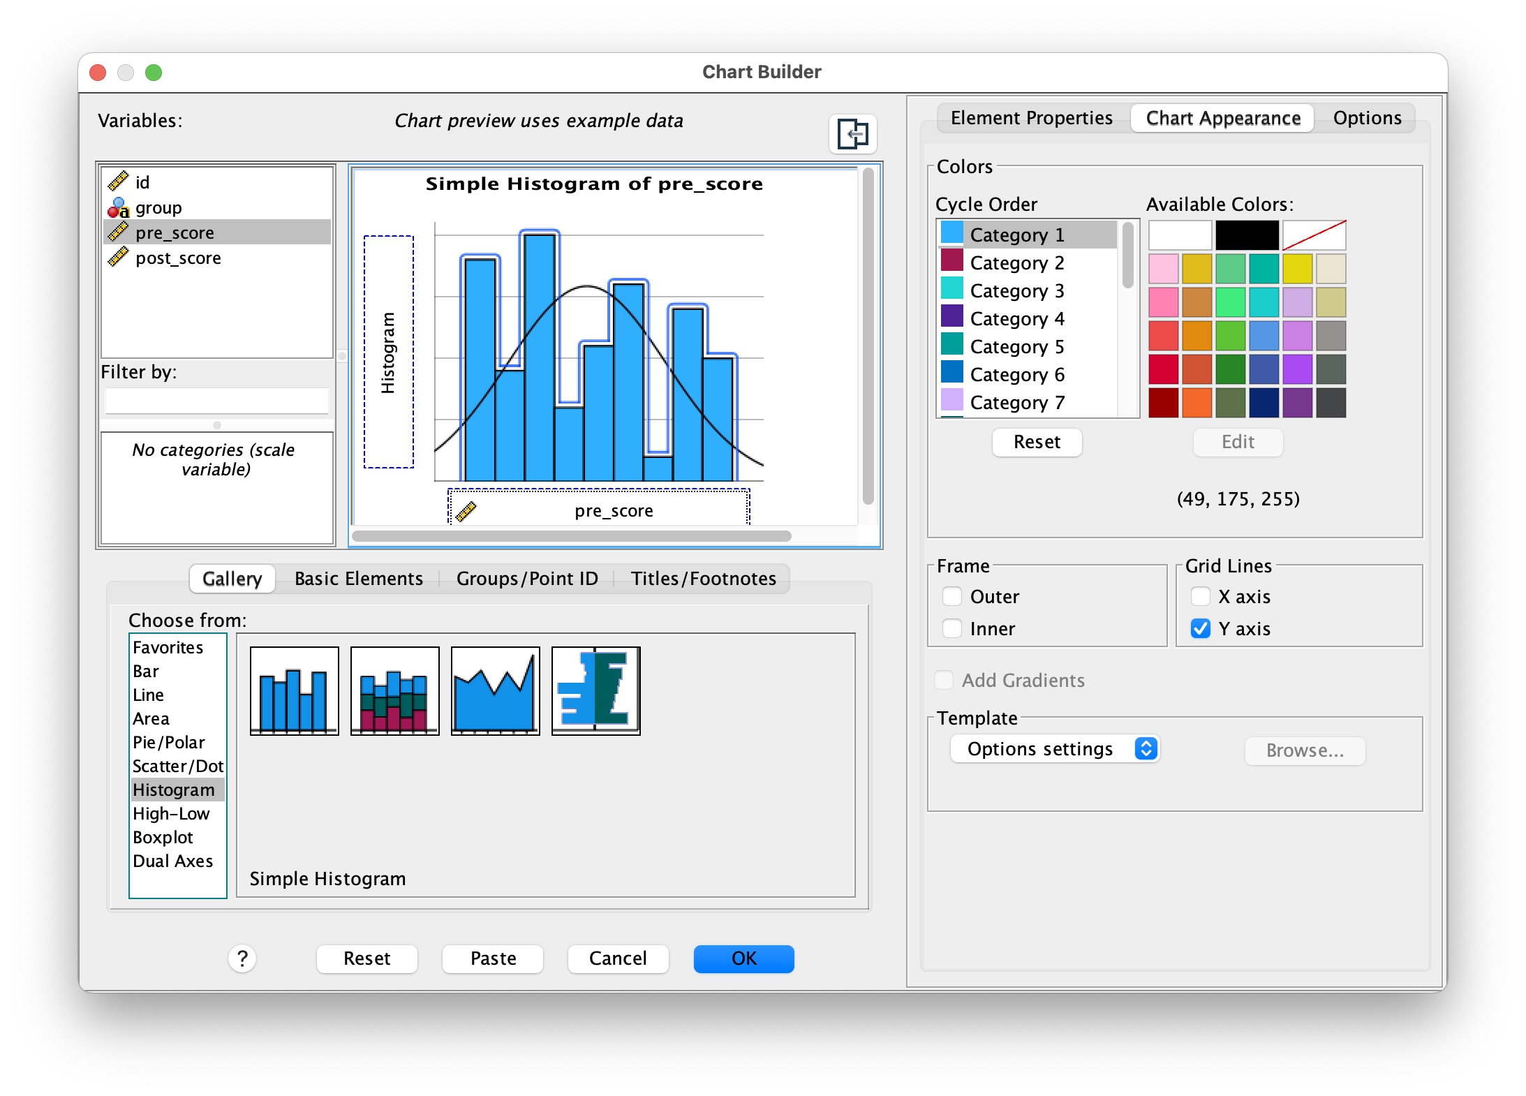This screenshot has width=1526, height=1096.
Task: Pick the Population Pyramid gallery icon
Action: coord(595,690)
